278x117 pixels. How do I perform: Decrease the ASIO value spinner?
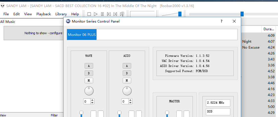[131, 102]
